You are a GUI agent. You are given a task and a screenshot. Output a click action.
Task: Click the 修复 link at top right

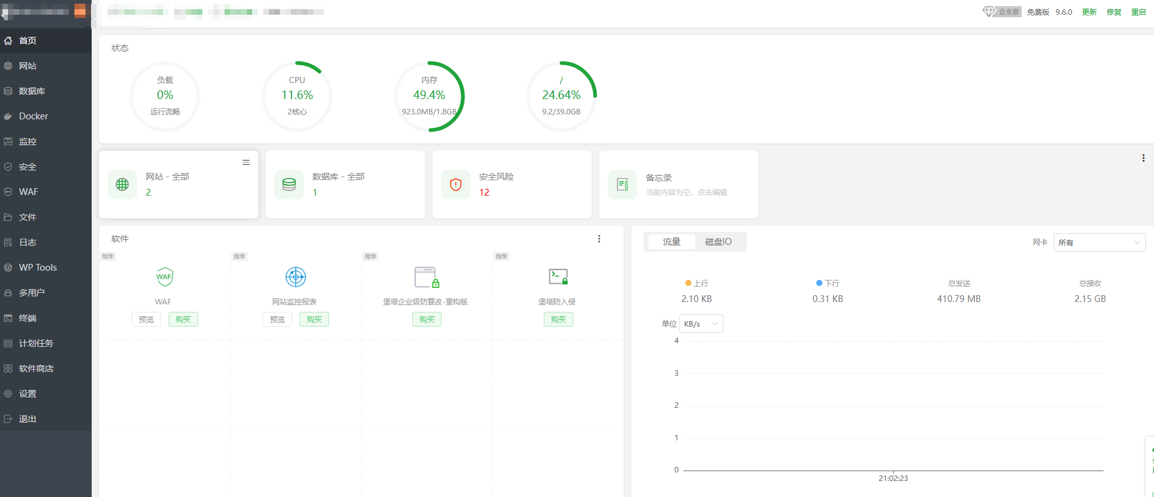1114,12
